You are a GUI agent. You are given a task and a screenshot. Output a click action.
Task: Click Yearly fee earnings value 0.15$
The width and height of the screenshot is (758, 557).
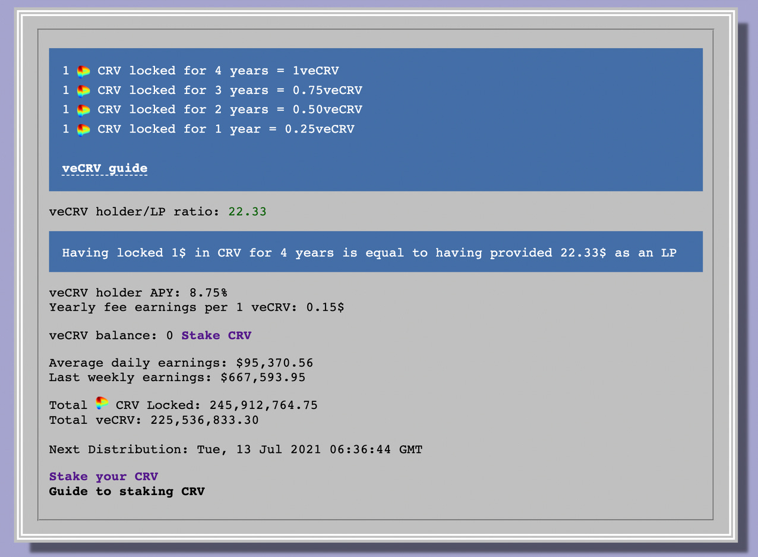[x=325, y=307]
